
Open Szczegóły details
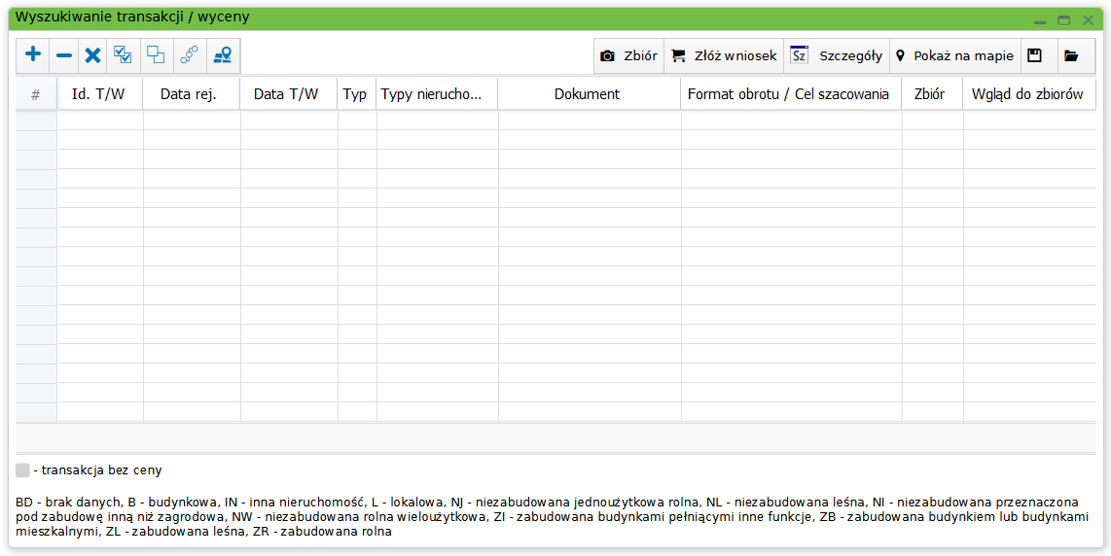[837, 55]
